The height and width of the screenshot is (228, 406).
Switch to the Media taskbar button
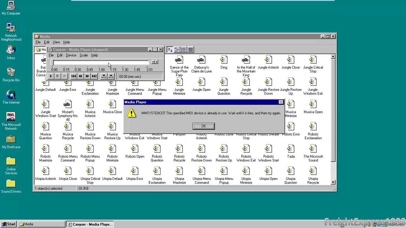click(41, 224)
